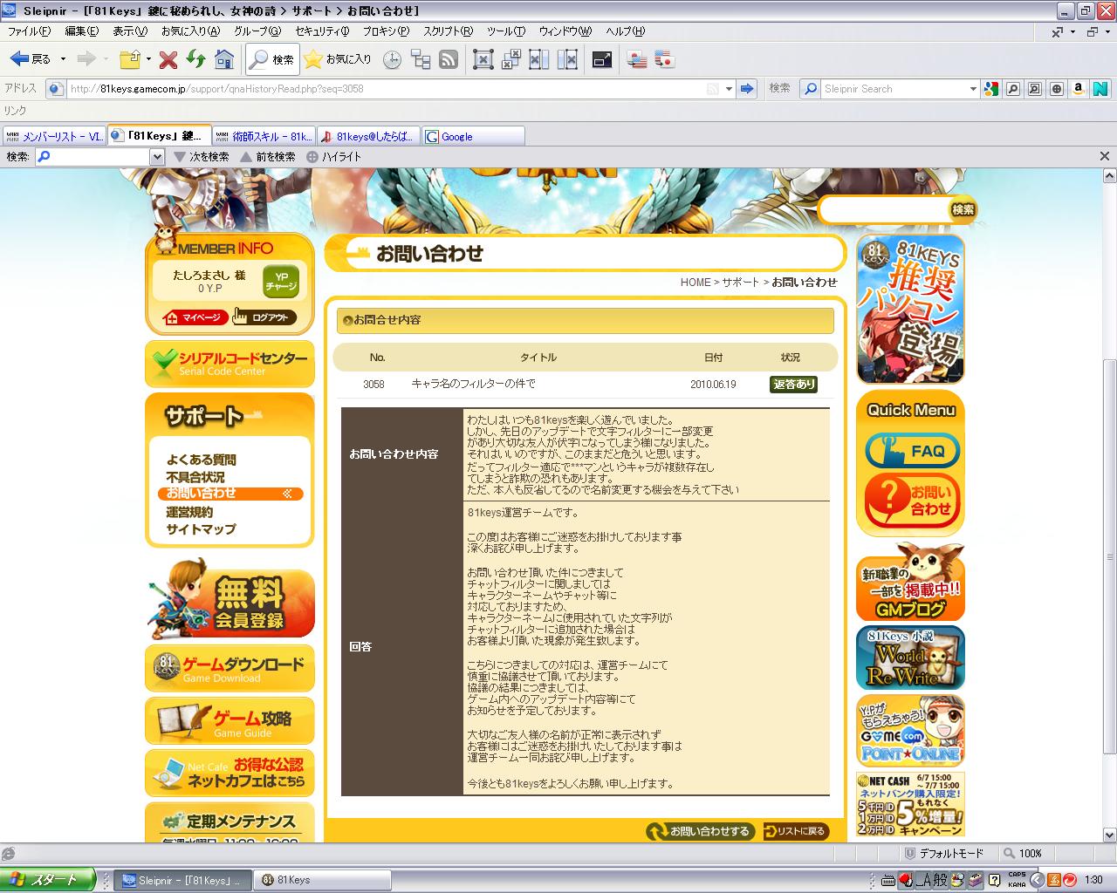This screenshot has width=1117, height=893.
Task: Click 前を検索 find previous button
Action: 267,157
